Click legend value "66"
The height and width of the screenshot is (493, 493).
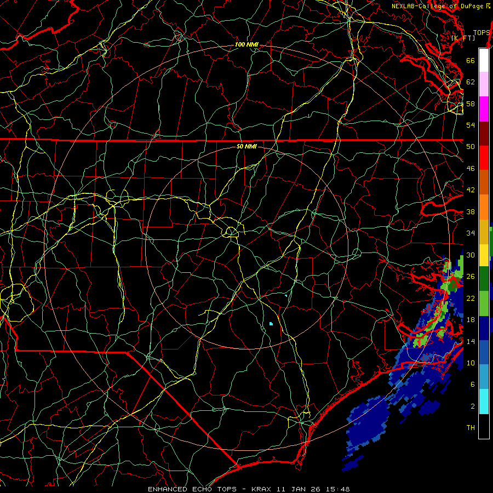point(471,60)
